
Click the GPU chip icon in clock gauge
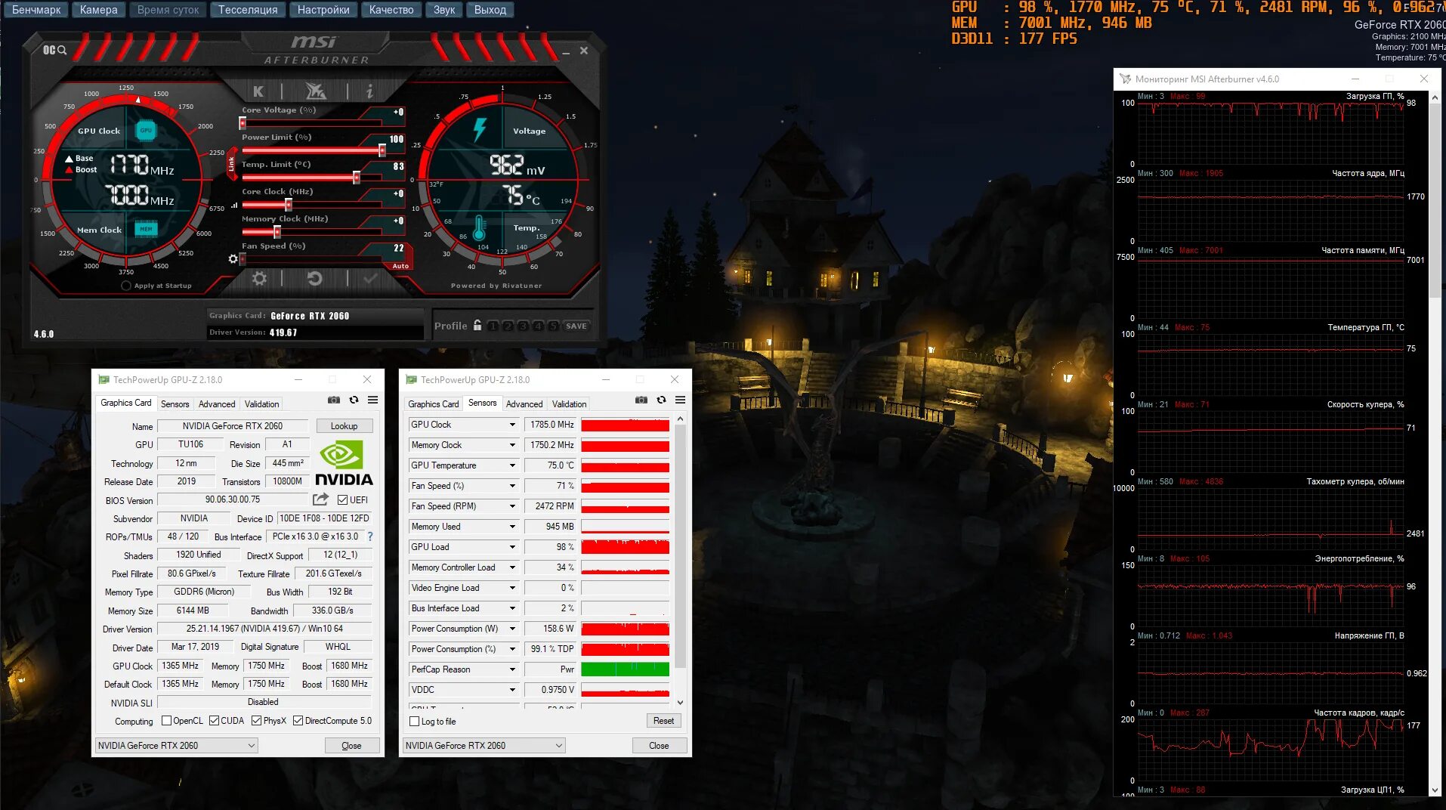point(146,130)
